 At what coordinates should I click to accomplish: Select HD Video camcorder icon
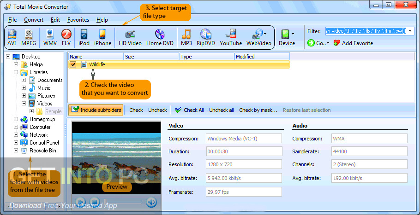tap(130, 37)
